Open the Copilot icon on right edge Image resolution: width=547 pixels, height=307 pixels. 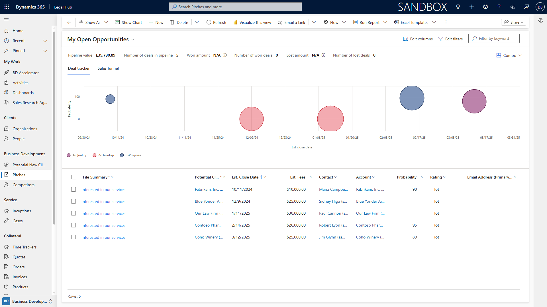(x=540, y=20)
